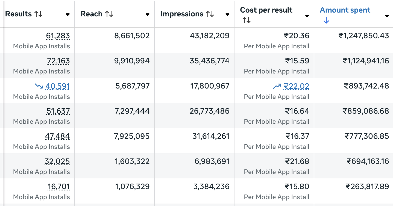
Task: Click cost per result ₹21.68
Action: click(297, 161)
